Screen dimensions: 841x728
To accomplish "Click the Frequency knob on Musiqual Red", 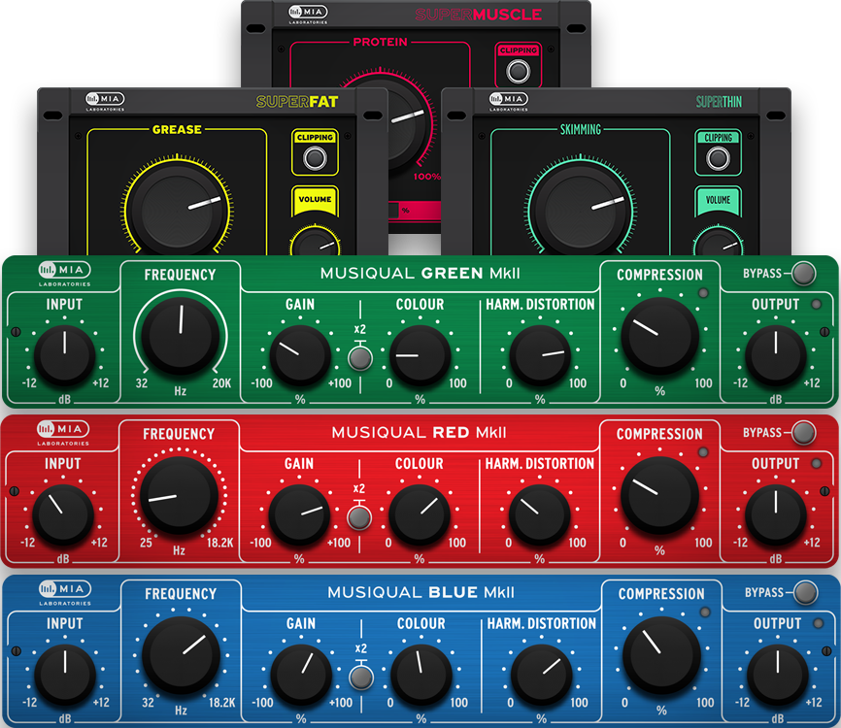I will point(180,495).
